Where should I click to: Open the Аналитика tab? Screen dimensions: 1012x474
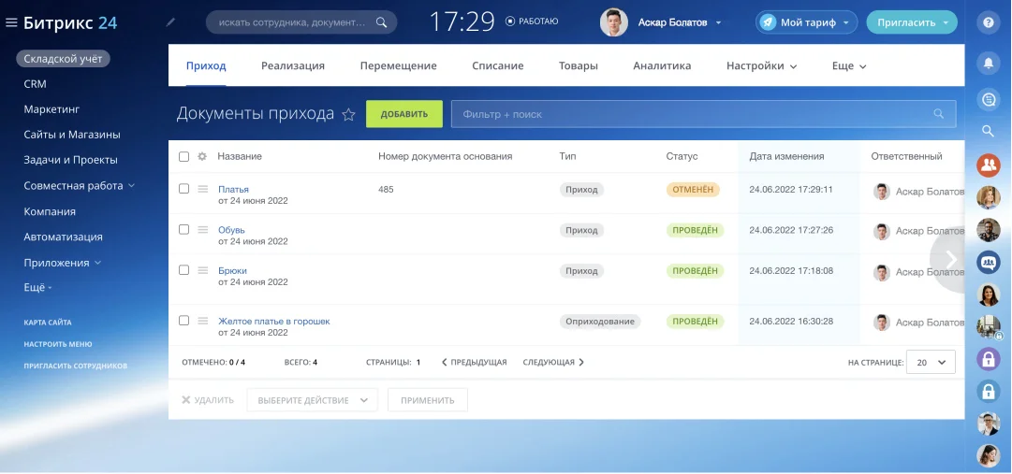[x=662, y=66]
